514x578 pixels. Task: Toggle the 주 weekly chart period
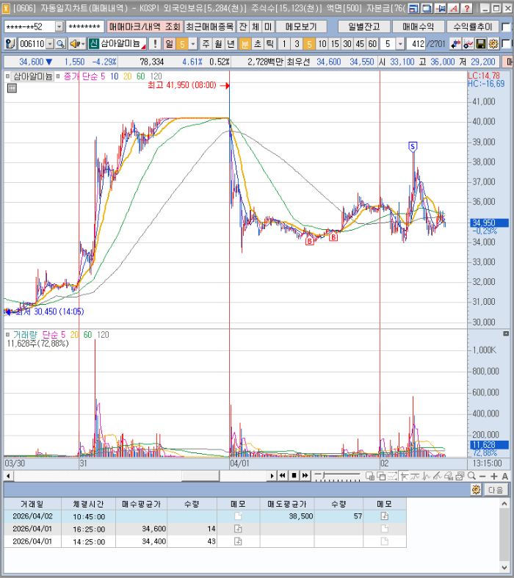pos(206,44)
